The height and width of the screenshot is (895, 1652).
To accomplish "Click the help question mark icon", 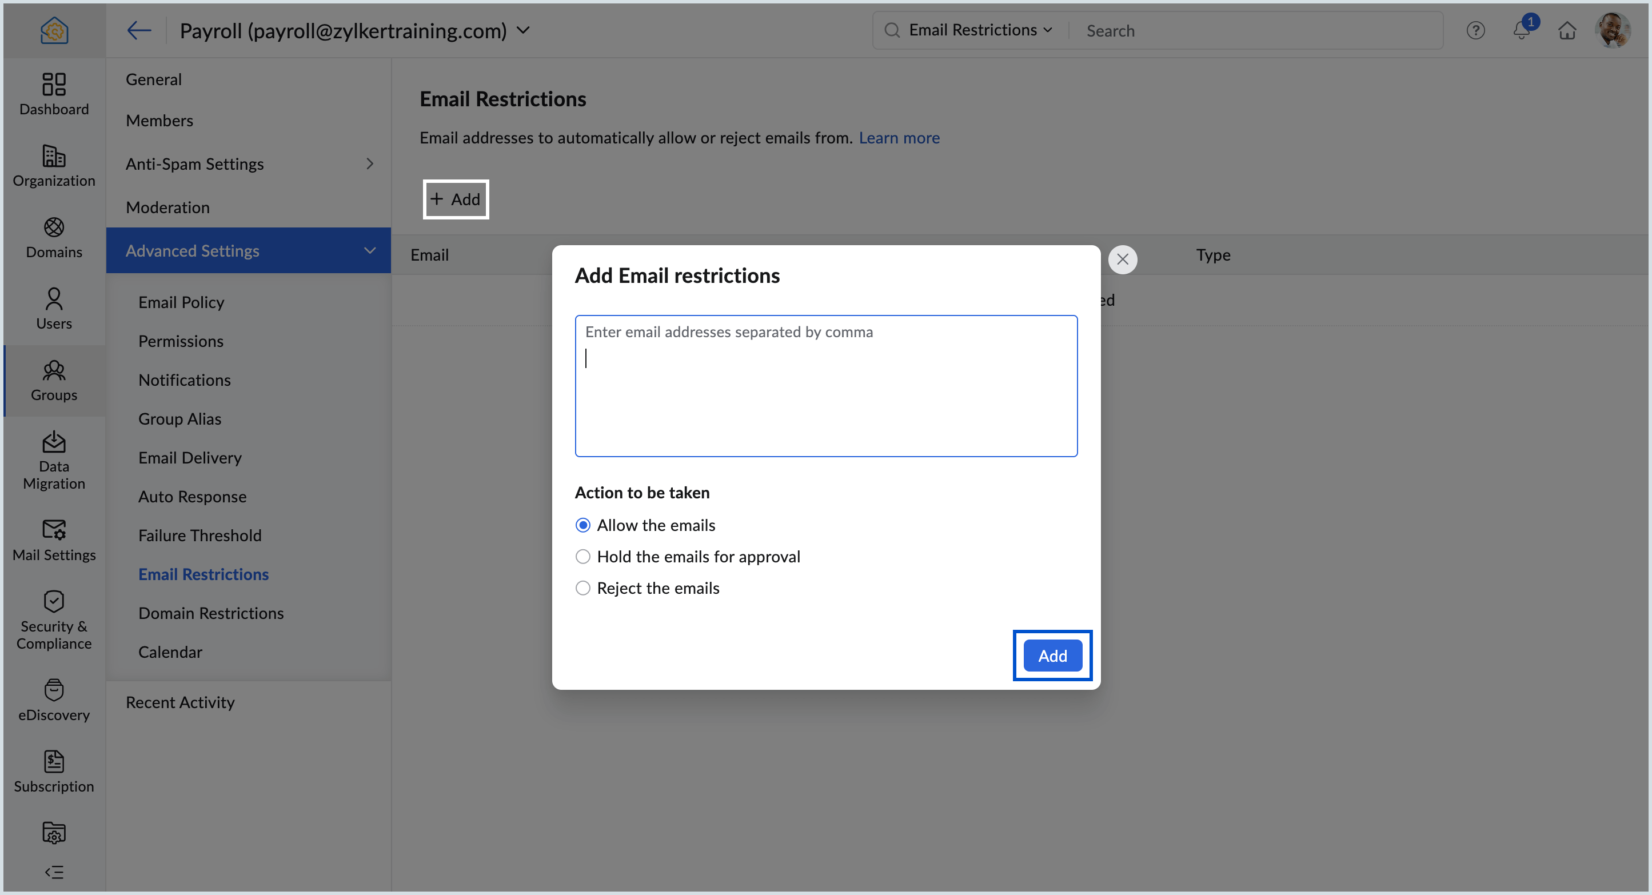I will click(1475, 30).
